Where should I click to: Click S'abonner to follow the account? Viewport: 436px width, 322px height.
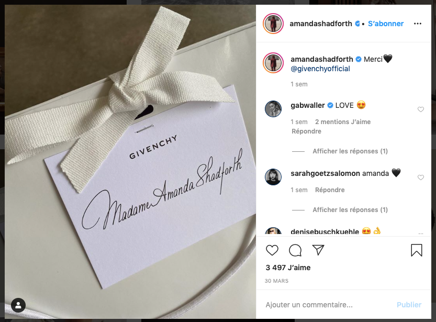pyautogui.click(x=386, y=24)
